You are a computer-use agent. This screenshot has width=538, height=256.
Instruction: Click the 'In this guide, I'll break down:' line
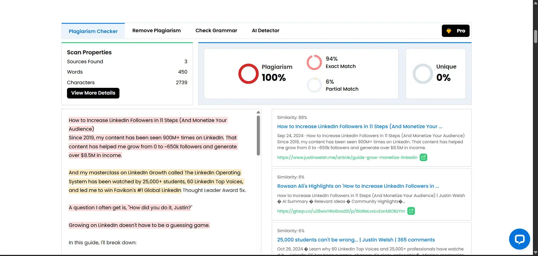tap(103, 243)
